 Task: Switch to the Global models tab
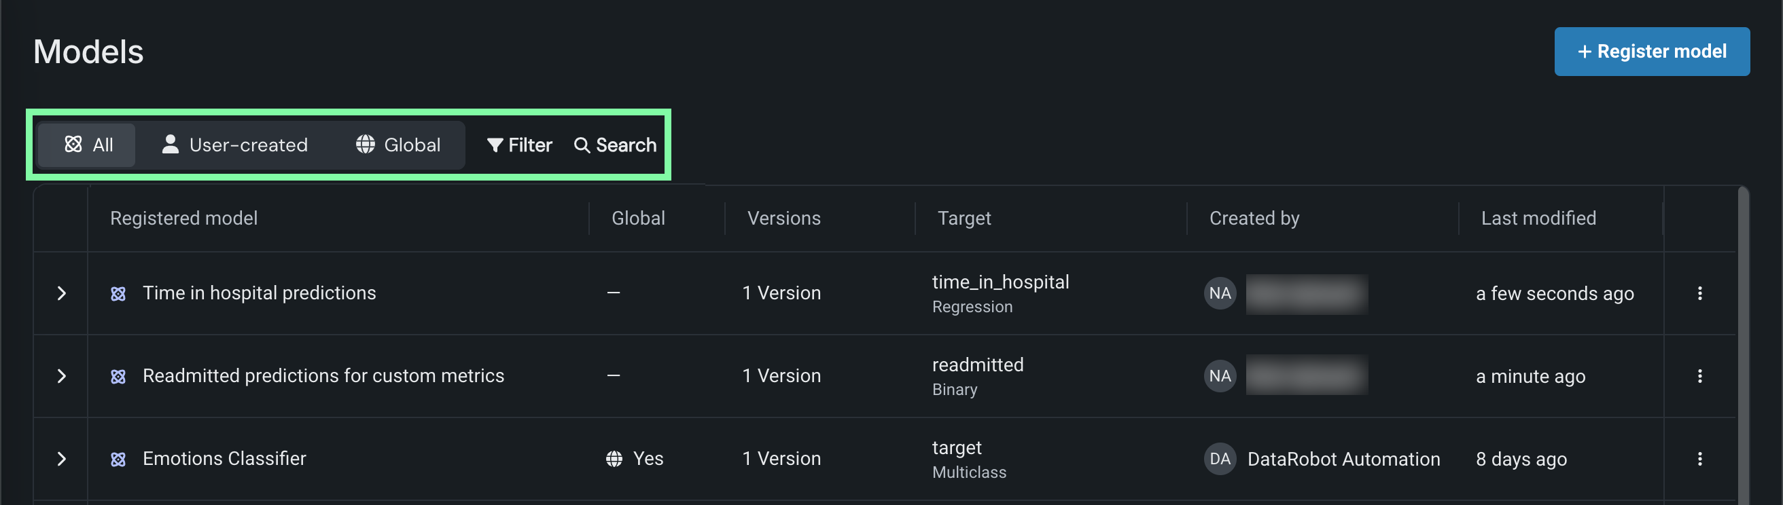[x=398, y=145]
